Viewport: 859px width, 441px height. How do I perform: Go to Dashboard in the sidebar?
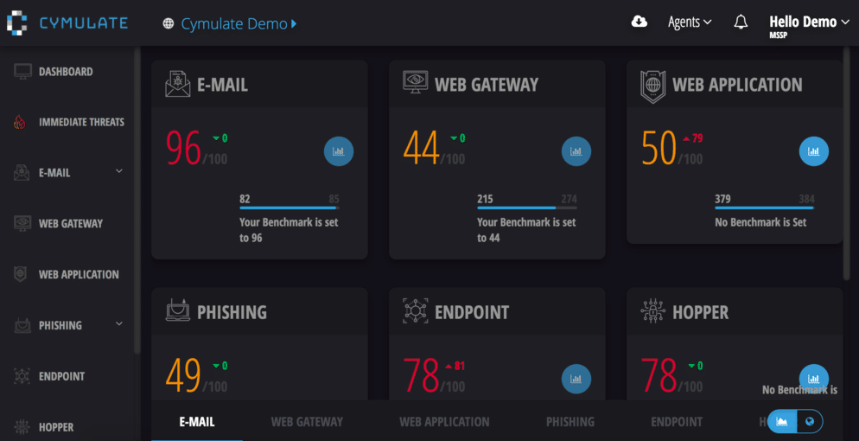pos(66,72)
